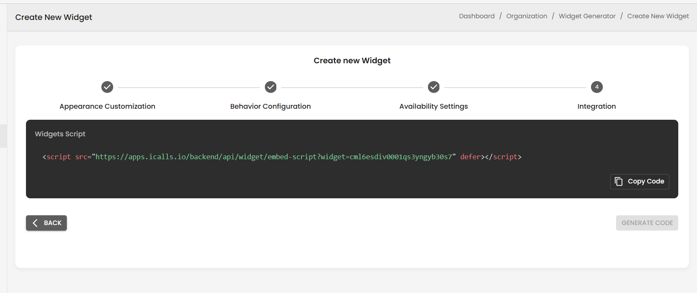Image resolution: width=697 pixels, height=293 pixels.
Task: Select the Availability Settings step label
Action: [433, 106]
